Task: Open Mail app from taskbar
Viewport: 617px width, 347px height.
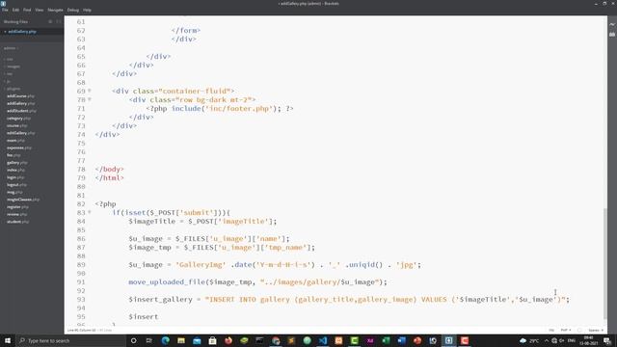Action: pos(197,340)
